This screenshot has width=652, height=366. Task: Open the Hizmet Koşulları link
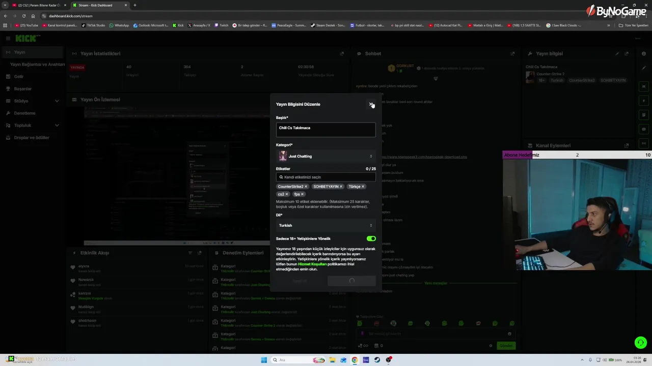[x=312, y=264]
